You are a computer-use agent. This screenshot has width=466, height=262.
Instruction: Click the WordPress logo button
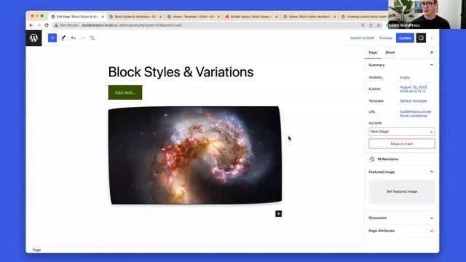pyautogui.click(x=33, y=38)
